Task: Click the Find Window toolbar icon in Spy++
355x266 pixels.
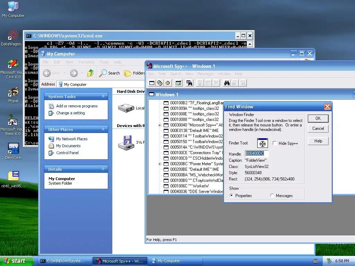Action: coord(189,83)
